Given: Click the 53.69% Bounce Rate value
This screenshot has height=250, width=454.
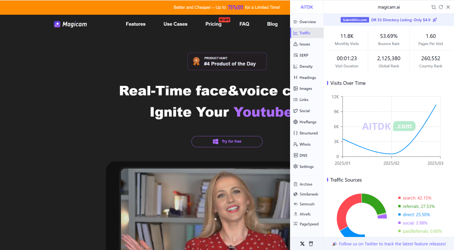Looking at the screenshot, I should (389, 36).
